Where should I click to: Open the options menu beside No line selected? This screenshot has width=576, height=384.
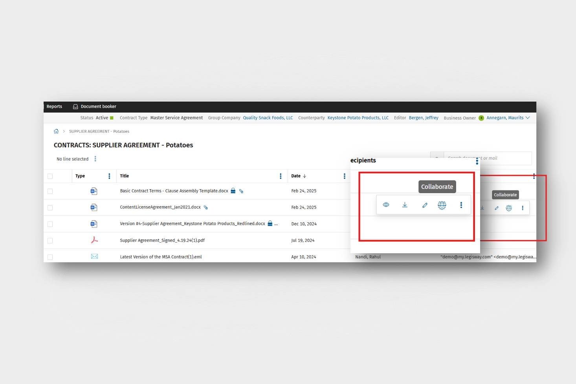(95, 159)
